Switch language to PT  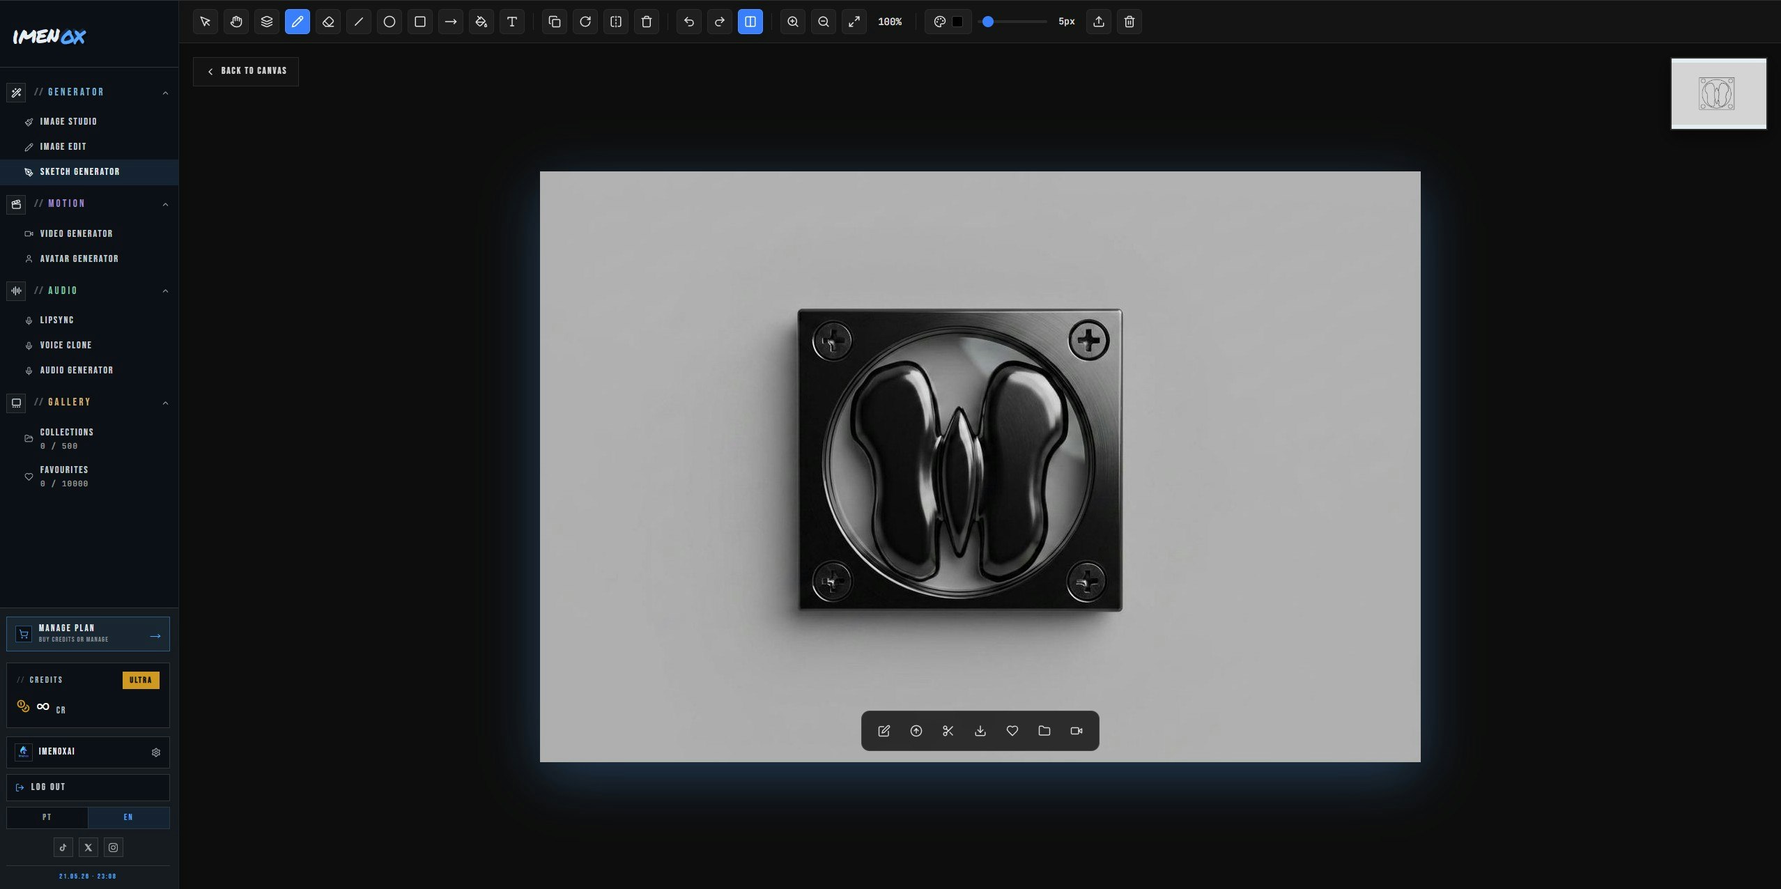[47, 817]
